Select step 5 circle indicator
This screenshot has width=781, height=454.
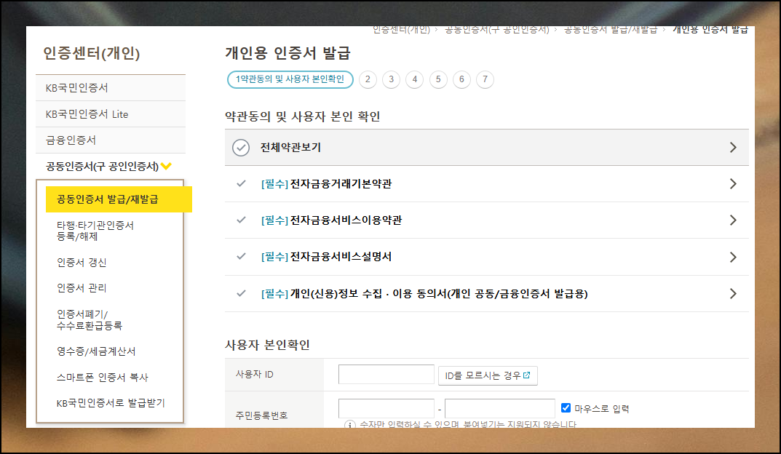(438, 79)
